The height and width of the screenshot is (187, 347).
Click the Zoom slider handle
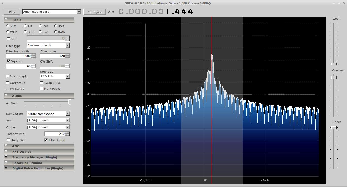(x=334, y=64)
